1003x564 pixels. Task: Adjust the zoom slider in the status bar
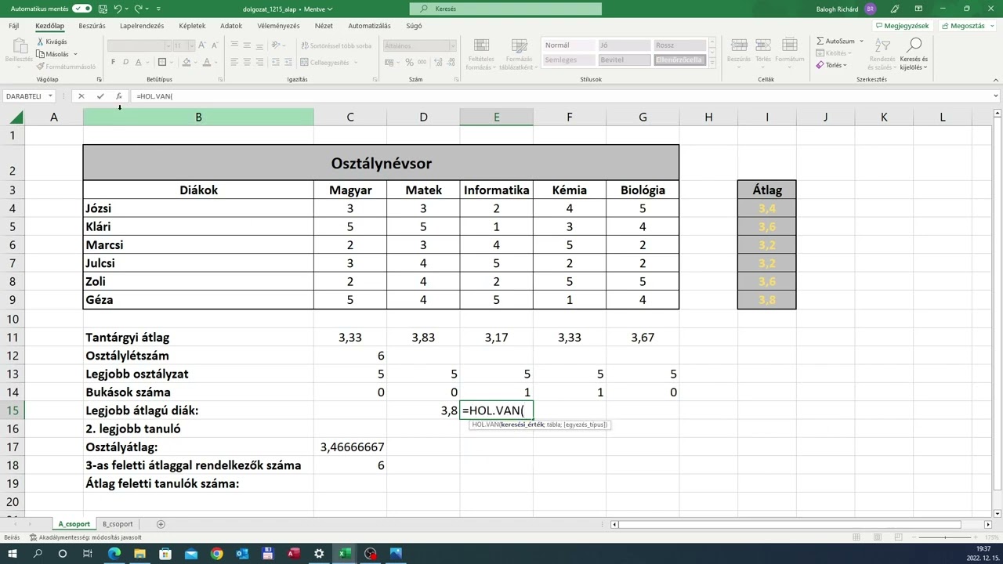click(x=945, y=537)
